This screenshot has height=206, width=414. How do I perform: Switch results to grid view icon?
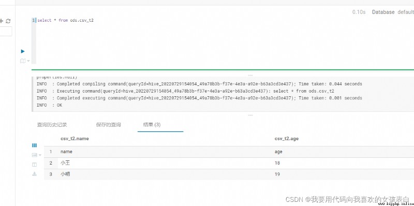pos(34,145)
